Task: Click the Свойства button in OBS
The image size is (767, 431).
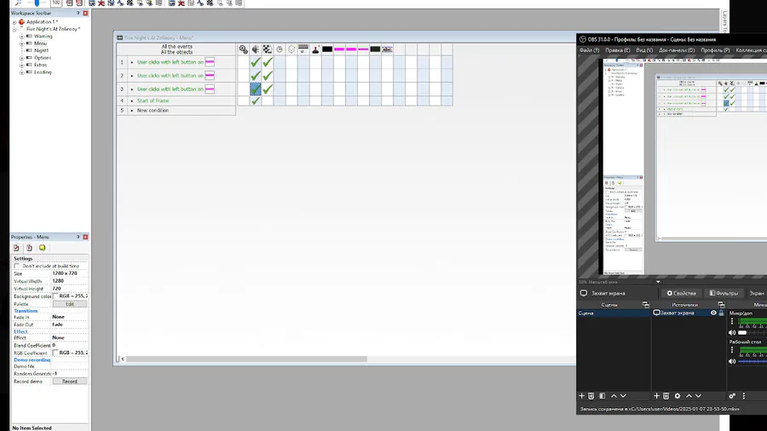Action: (682, 293)
